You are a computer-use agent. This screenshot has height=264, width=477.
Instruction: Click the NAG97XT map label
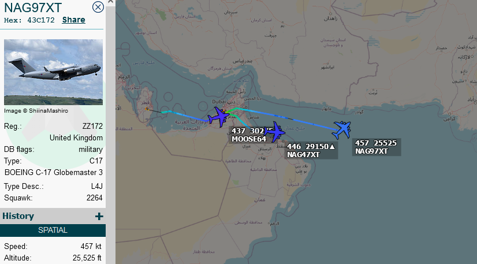(377, 147)
